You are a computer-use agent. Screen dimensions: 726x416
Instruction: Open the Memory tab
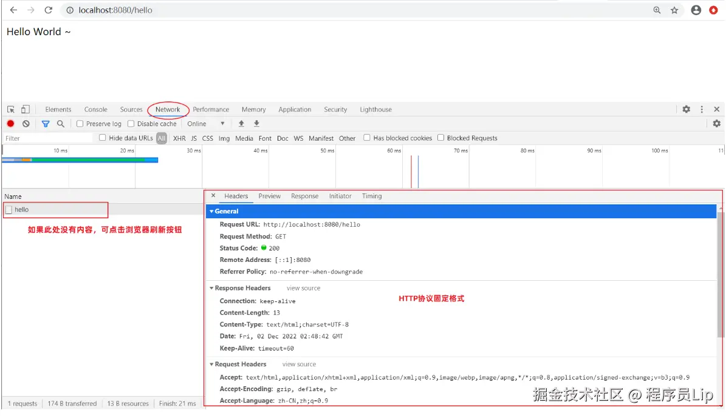pyautogui.click(x=254, y=110)
